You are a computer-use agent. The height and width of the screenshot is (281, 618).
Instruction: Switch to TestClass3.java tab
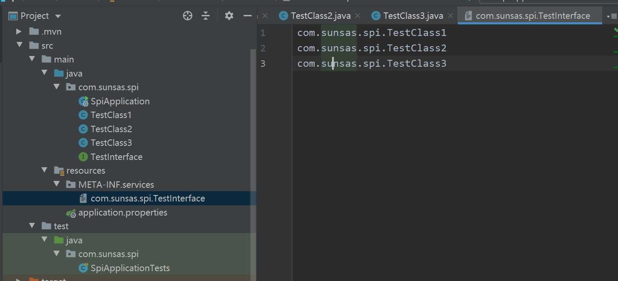click(413, 16)
